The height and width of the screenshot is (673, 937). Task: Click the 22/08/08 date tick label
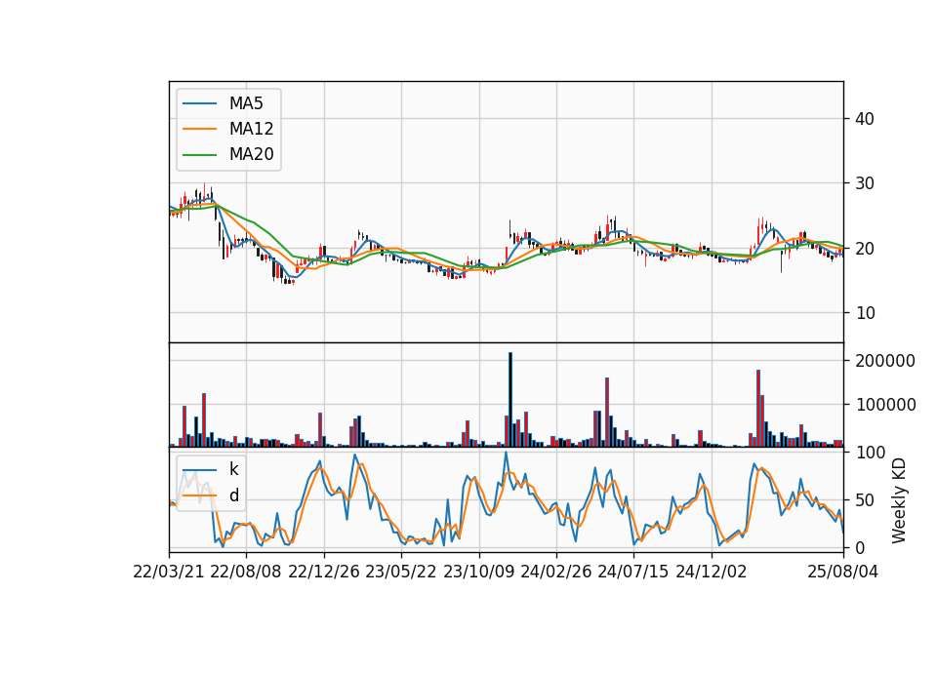point(246,572)
